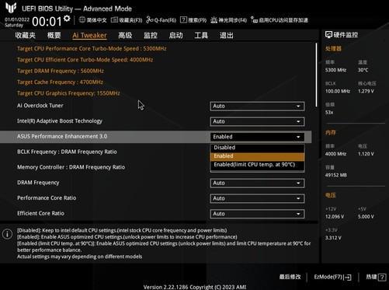Viewport: 389px width, 290px height.
Task: Select the Ai Tweaker tab
Action: click(89, 35)
